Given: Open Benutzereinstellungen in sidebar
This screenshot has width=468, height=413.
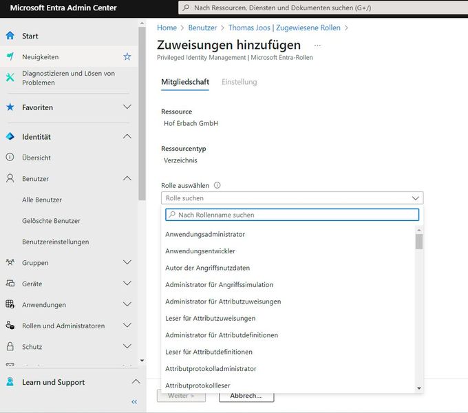Looking at the screenshot, I should tap(56, 242).
